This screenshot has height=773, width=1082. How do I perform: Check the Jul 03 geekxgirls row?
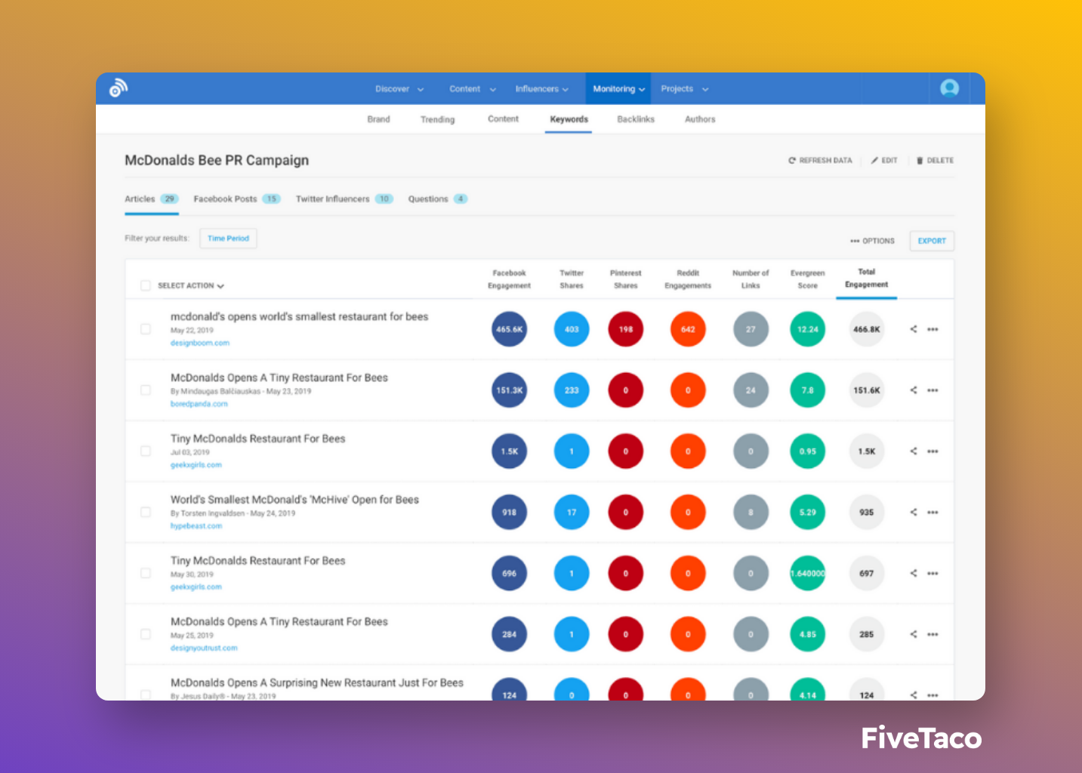146,451
